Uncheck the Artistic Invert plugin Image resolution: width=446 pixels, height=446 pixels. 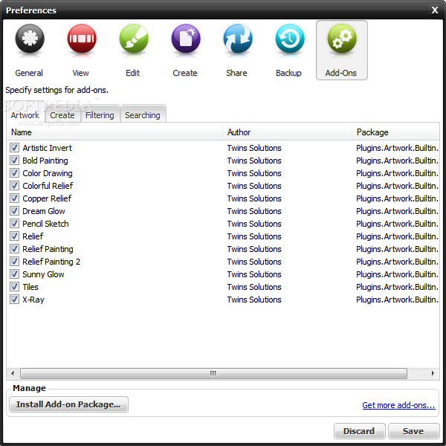tap(15, 148)
